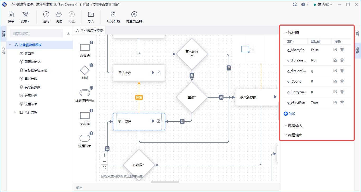Fit canvas to screen icon
The height and width of the screenshot is (192, 361).
click(x=104, y=168)
